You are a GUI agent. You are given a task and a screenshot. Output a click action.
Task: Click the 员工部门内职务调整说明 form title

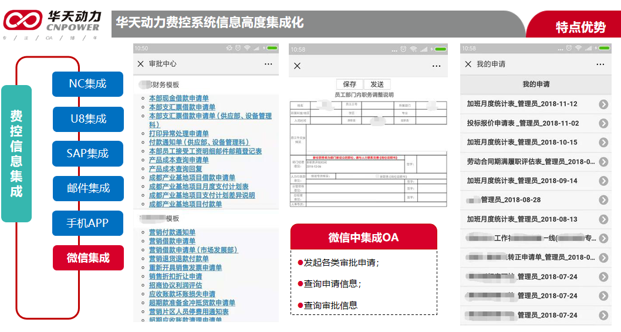pyautogui.click(x=364, y=95)
